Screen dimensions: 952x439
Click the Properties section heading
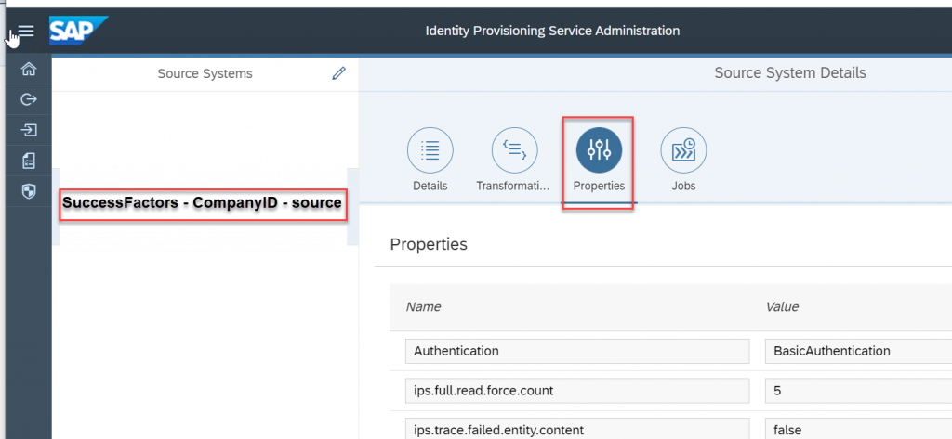(429, 244)
